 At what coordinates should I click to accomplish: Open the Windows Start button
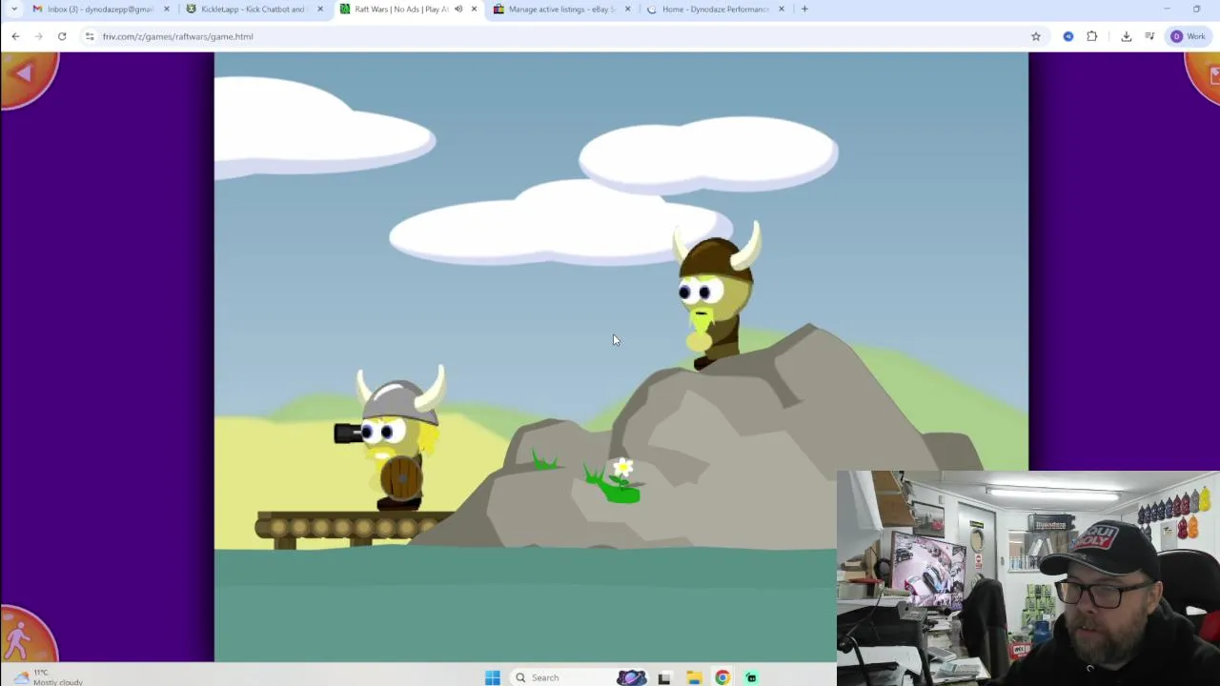click(x=492, y=677)
